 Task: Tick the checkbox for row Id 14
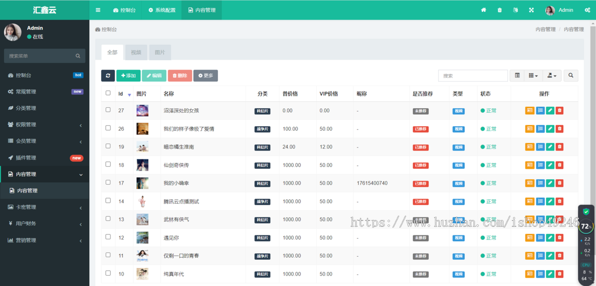click(108, 201)
